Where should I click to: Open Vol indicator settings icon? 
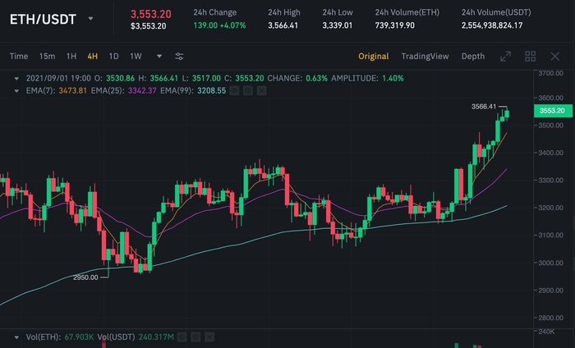[x=195, y=337]
